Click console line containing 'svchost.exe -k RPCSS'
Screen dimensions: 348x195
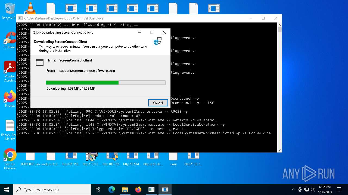(102, 111)
